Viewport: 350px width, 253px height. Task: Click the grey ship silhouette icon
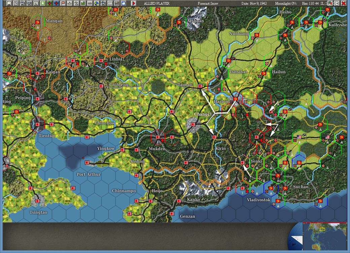coord(90,3)
